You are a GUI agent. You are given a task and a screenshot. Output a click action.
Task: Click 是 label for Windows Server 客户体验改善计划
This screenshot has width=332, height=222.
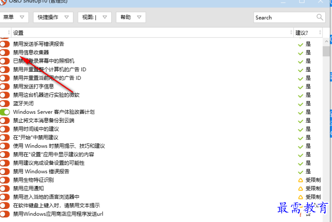pyautogui.click(x=308, y=112)
